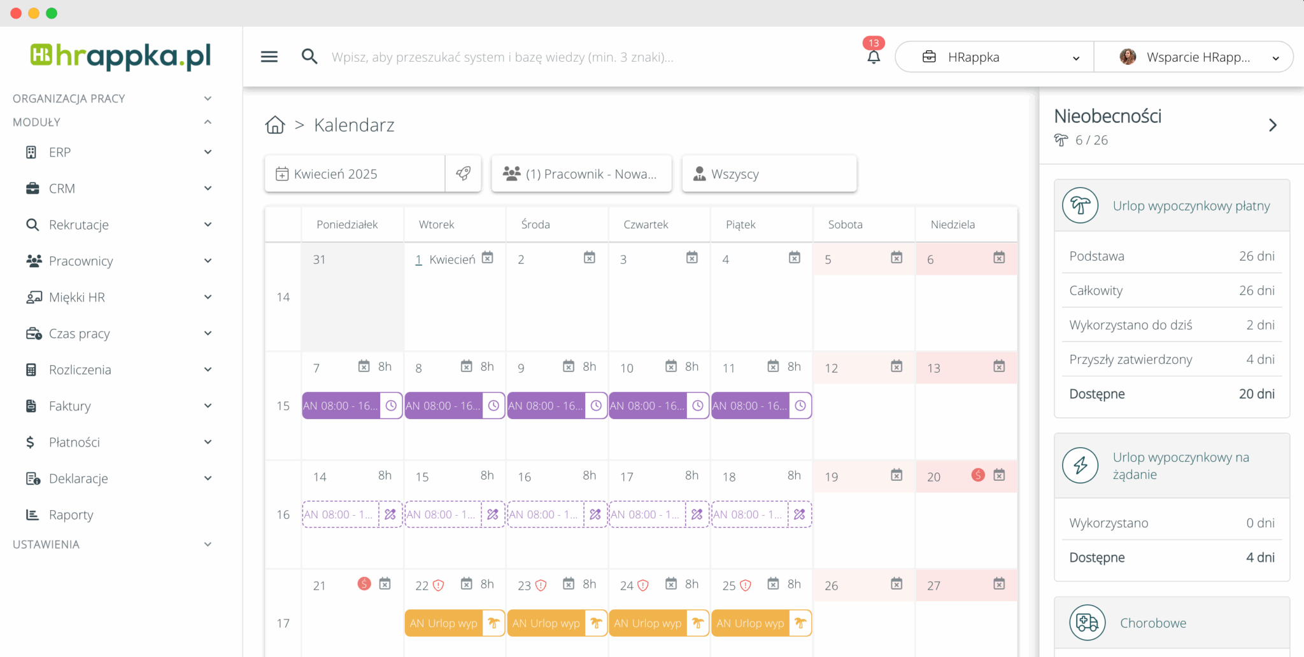
Task: Click palm tree icon on April 22 leave
Action: coord(493,623)
